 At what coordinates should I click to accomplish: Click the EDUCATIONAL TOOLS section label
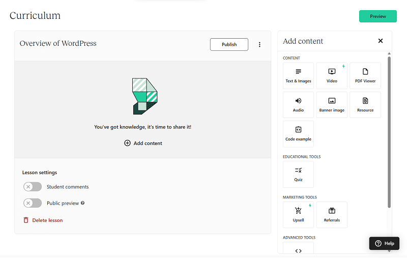click(302, 157)
